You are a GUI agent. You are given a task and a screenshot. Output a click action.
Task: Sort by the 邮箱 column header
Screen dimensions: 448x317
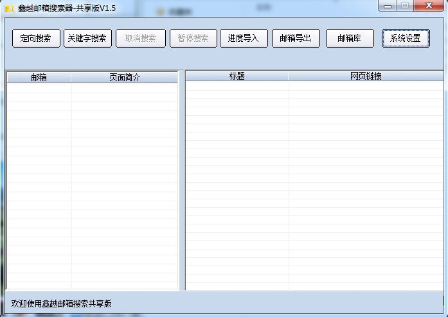(x=39, y=77)
